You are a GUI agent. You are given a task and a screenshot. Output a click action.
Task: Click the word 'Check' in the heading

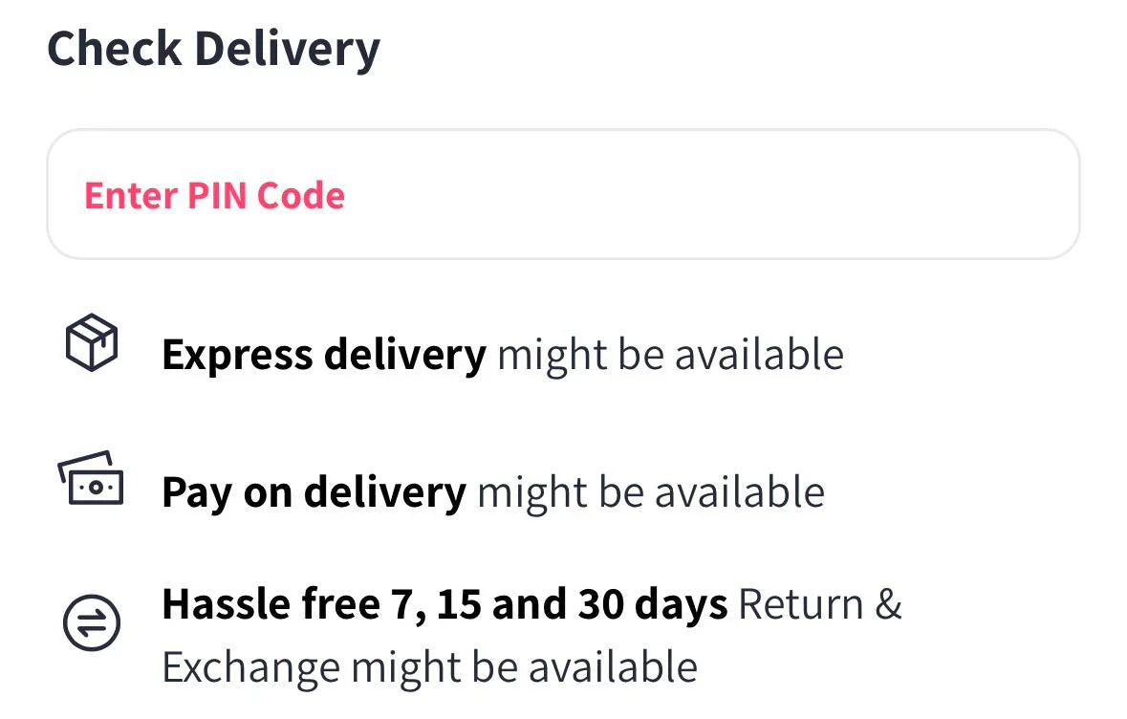[114, 48]
